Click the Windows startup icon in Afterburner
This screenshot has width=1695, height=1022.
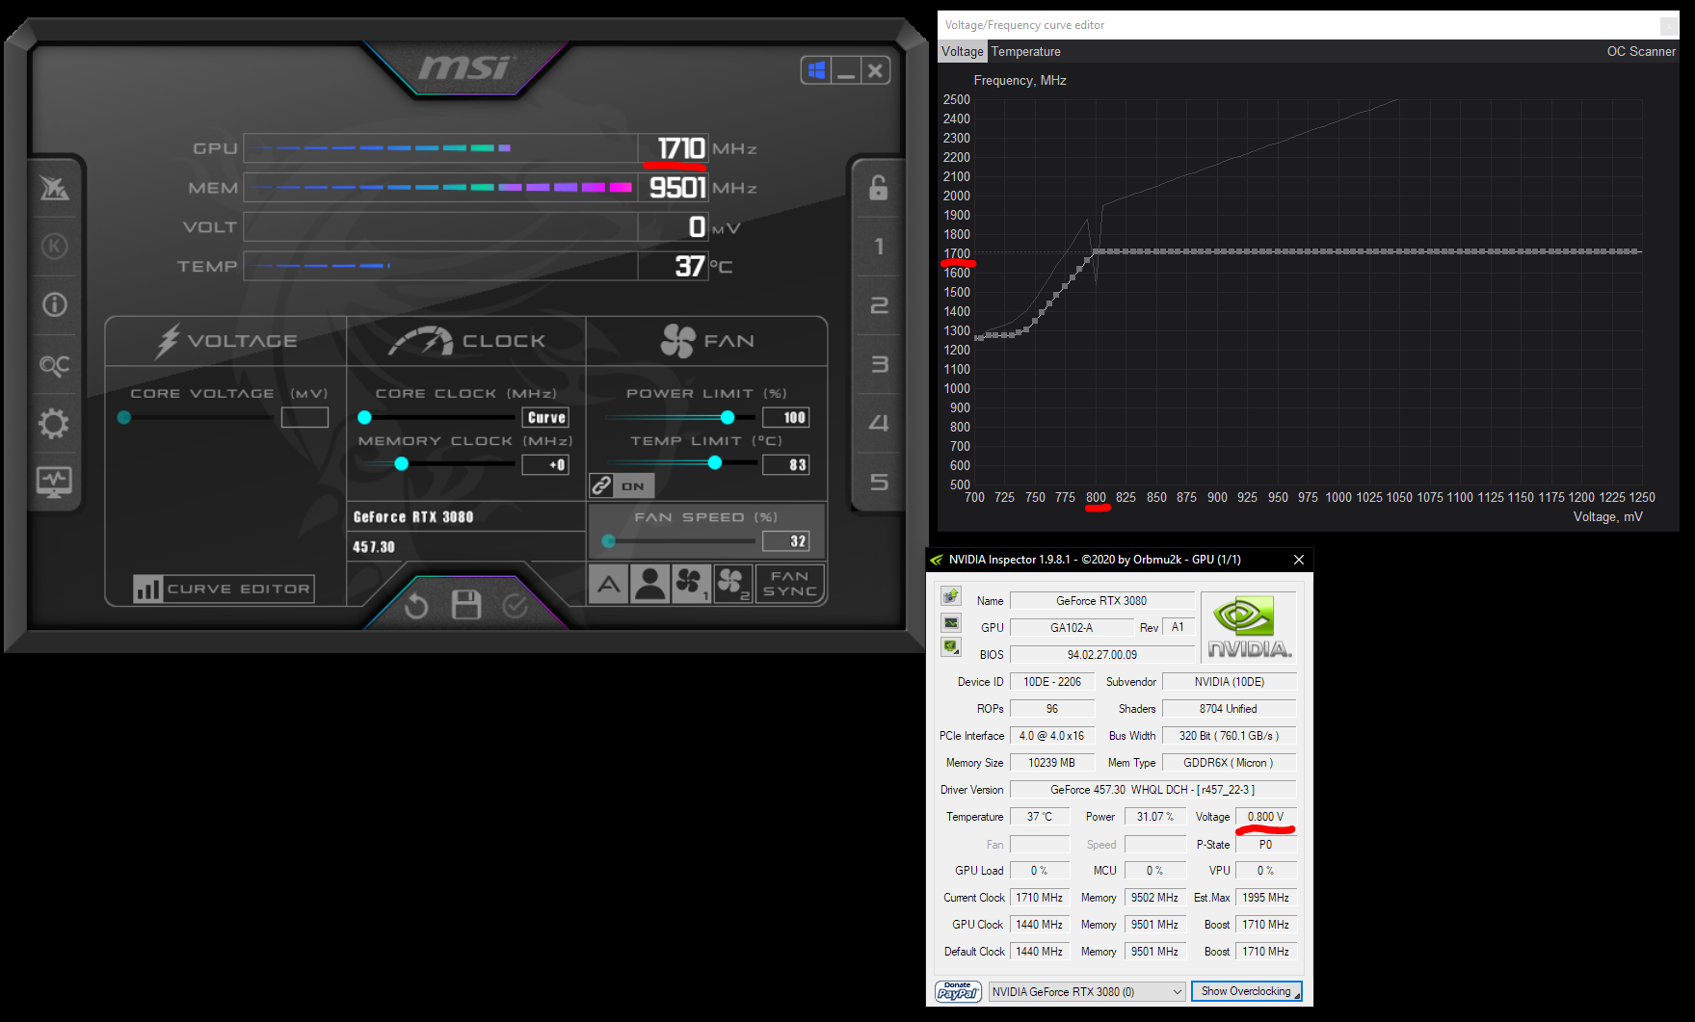click(816, 70)
